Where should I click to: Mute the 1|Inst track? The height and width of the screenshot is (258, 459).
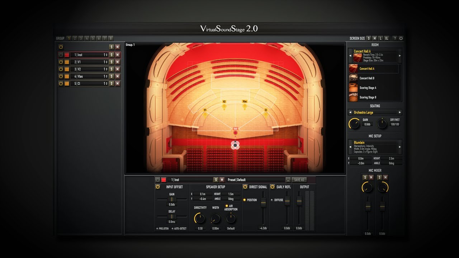117,55
